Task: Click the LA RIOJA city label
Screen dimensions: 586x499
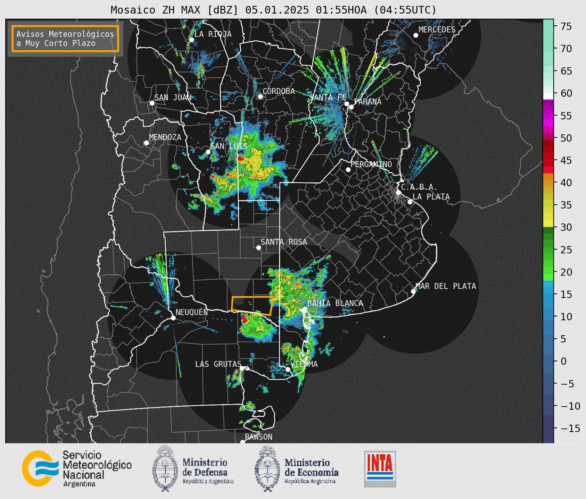Action: pyautogui.click(x=213, y=34)
